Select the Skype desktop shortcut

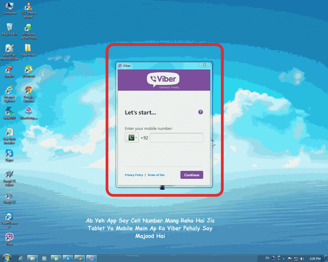(9, 155)
